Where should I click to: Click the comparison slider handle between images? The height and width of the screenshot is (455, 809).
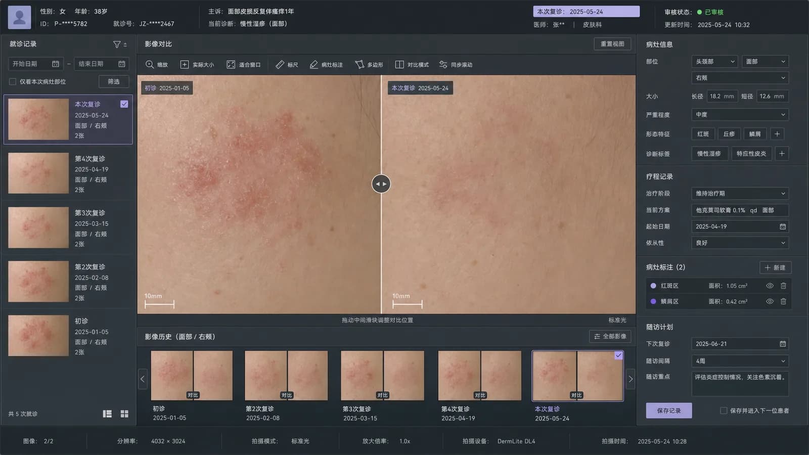(x=381, y=184)
